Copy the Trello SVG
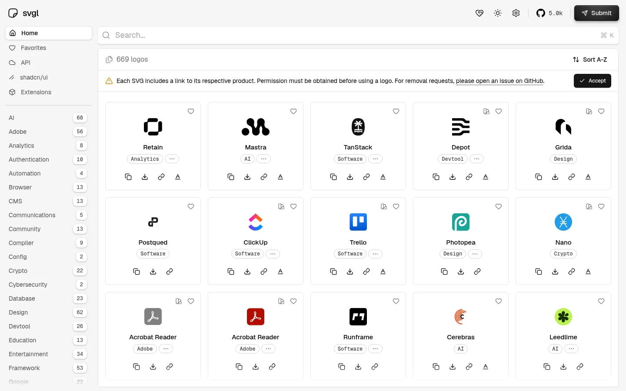This screenshot has height=391, width=626. coord(333,272)
